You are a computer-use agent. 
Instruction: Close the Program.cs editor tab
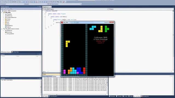[x=51, y=7]
